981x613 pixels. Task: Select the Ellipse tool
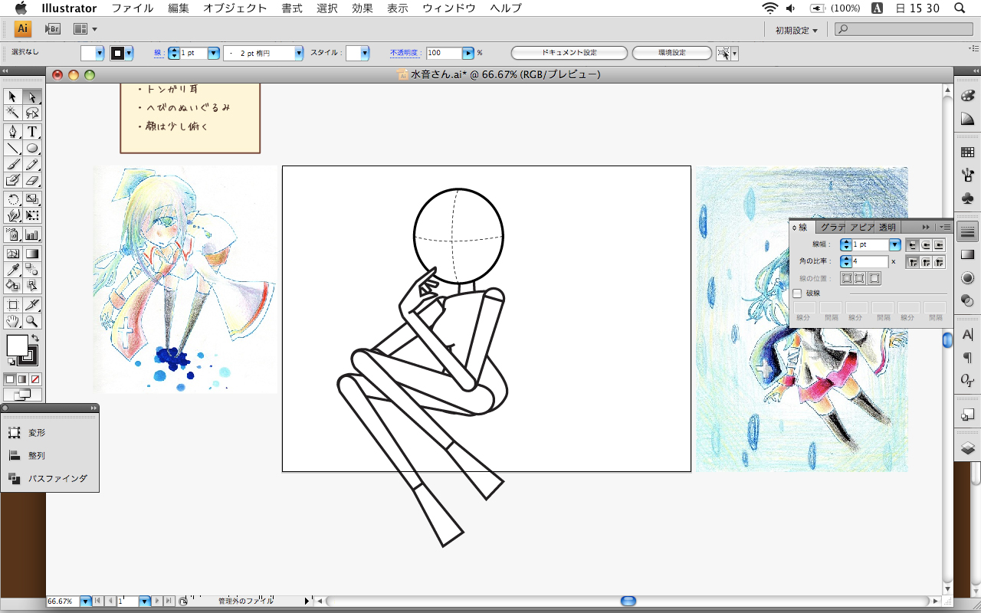click(x=32, y=148)
